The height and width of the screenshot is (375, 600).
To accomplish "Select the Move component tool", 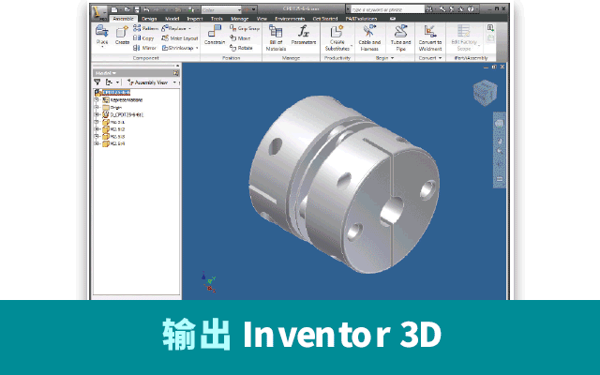I will 240,37.
